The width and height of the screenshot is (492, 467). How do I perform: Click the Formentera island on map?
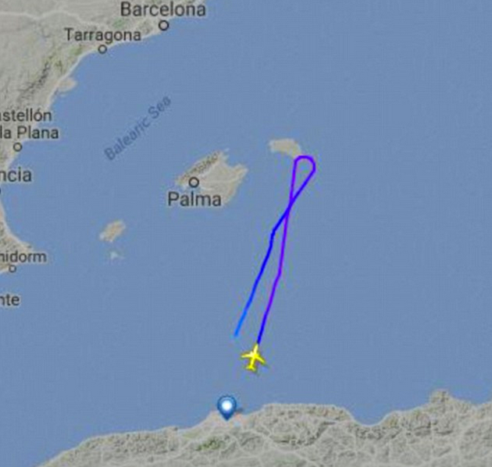coord(116,256)
